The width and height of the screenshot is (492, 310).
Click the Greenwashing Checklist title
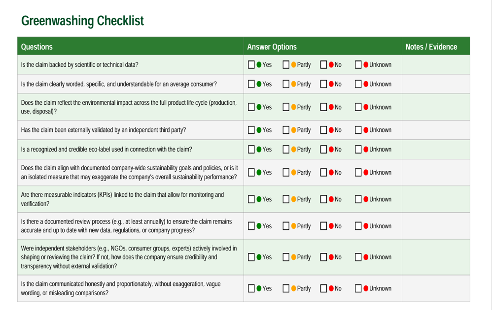(x=82, y=21)
